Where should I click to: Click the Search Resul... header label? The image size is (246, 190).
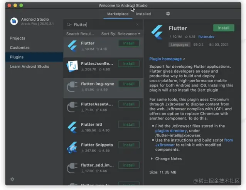pyautogui.click(x=80, y=34)
